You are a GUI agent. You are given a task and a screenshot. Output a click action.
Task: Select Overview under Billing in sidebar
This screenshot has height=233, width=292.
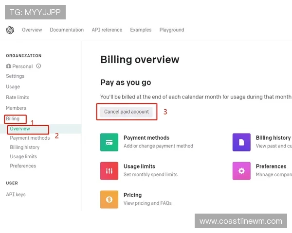point(20,129)
